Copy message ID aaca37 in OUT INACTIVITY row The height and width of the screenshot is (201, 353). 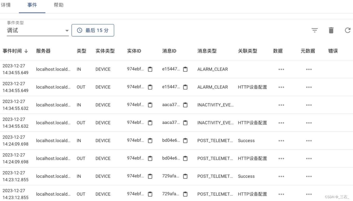[x=185, y=123]
